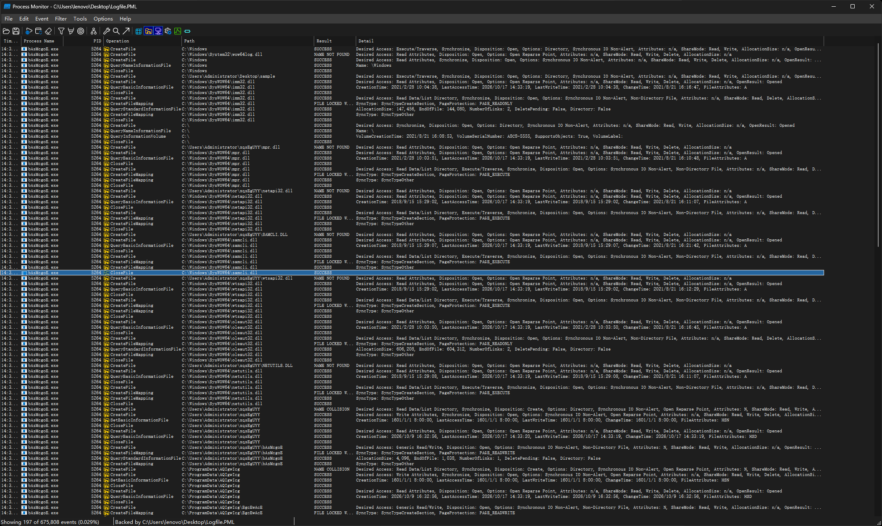Sort by the Result column header
Screen dimensions: 882x526
coord(335,41)
